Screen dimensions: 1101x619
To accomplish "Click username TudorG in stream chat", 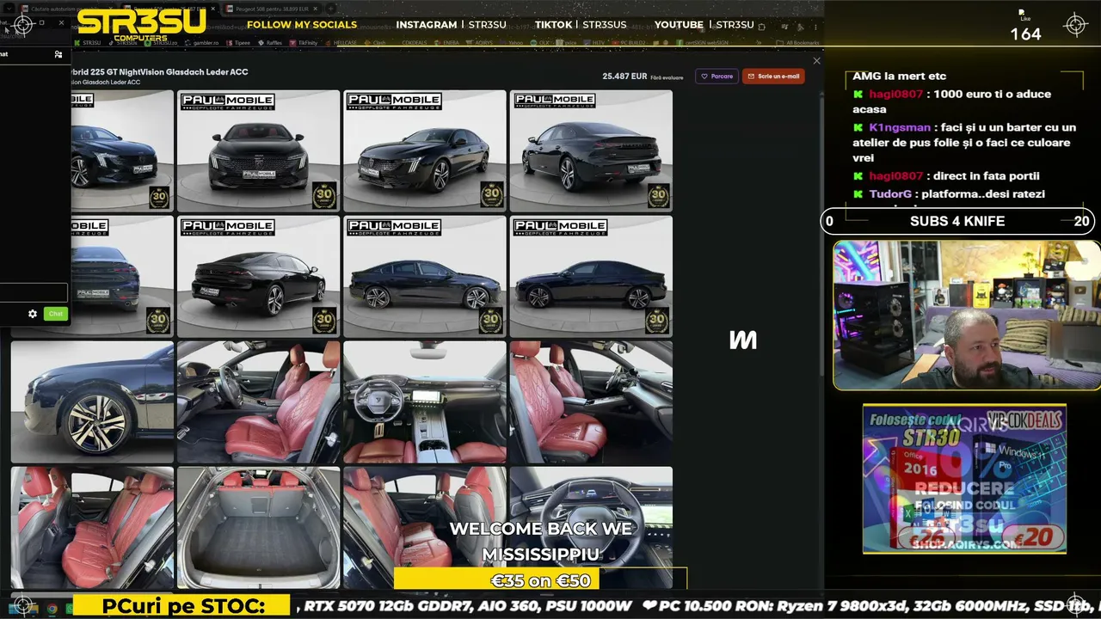I will [889, 194].
